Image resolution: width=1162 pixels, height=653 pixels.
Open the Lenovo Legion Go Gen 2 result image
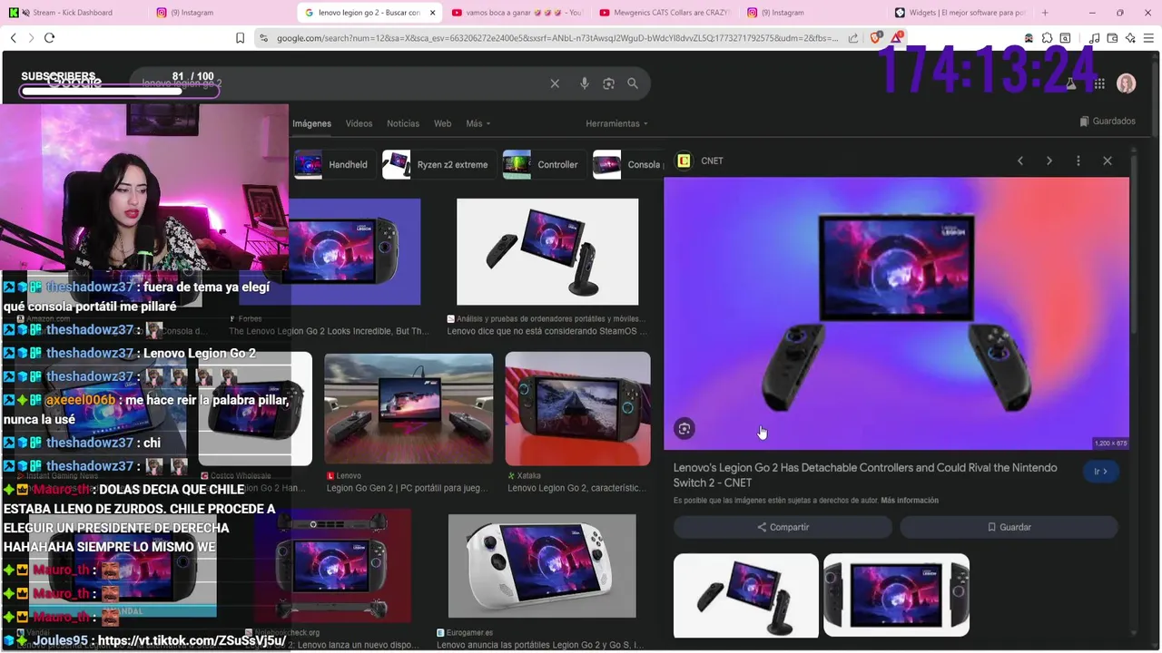click(409, 409)
